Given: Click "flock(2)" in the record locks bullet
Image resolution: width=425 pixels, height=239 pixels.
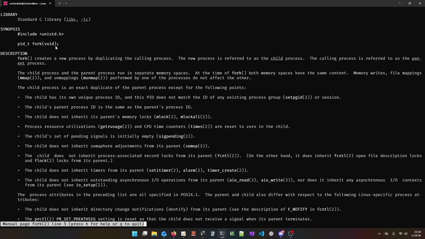Looking at the screenshot, I should [x=44, y=161].
